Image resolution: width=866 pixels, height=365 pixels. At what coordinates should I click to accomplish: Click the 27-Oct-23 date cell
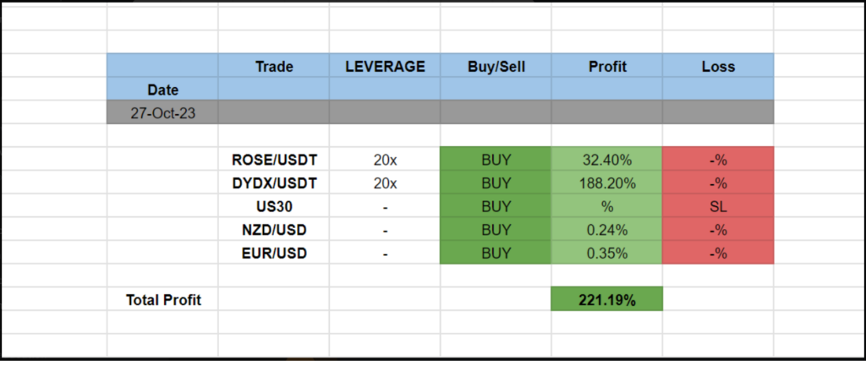coord(162,112)
